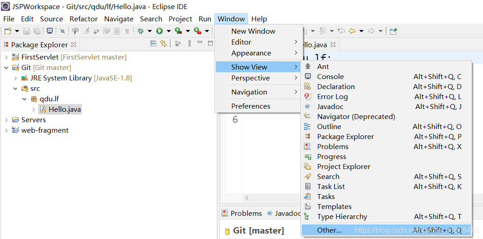
Task: Open the Run dropdown arrow
Action: click(x=169, y=31)
